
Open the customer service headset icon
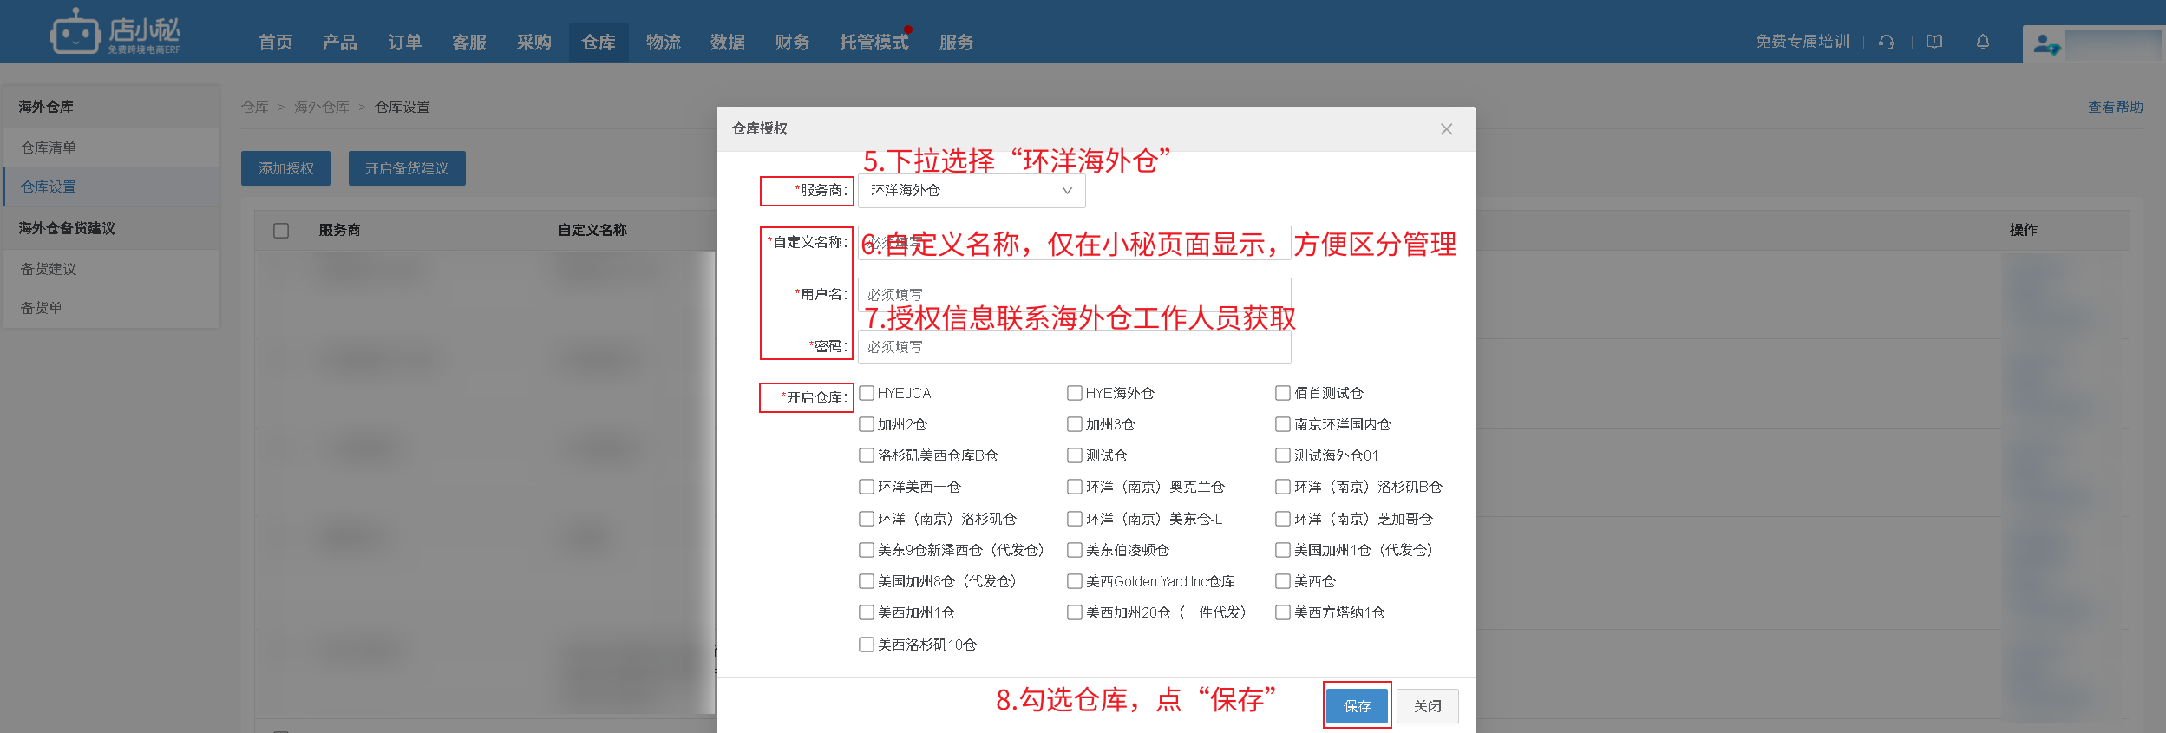1886,42
